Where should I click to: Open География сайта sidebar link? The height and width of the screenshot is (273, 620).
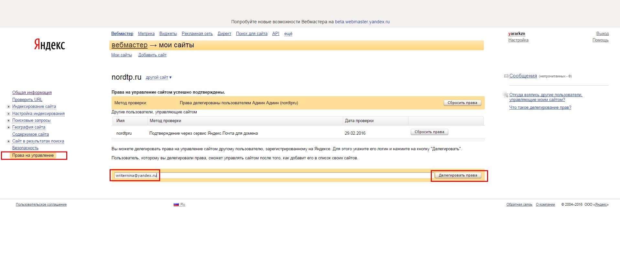[x=29, y=127]
